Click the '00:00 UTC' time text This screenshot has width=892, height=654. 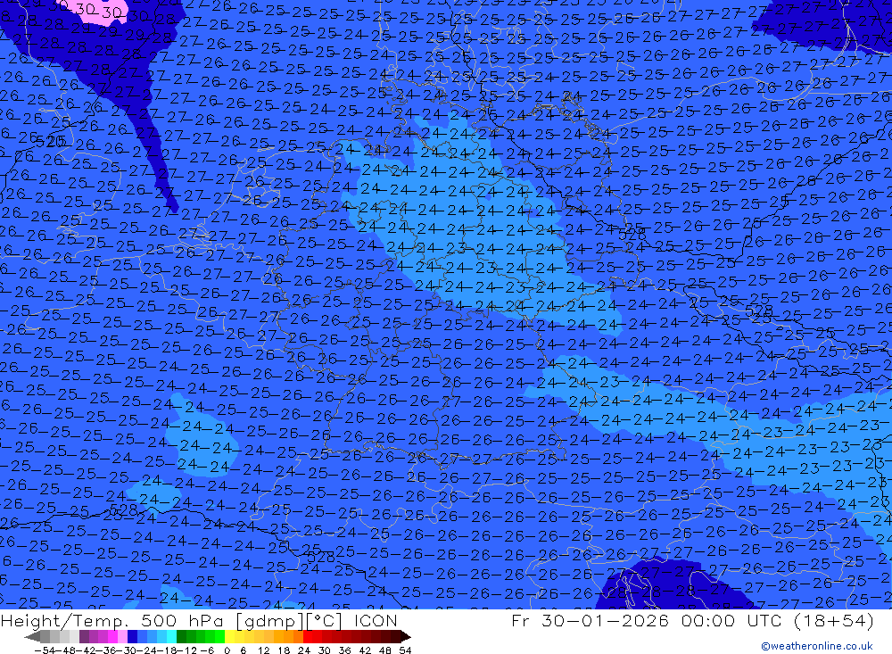coord(731,620)
